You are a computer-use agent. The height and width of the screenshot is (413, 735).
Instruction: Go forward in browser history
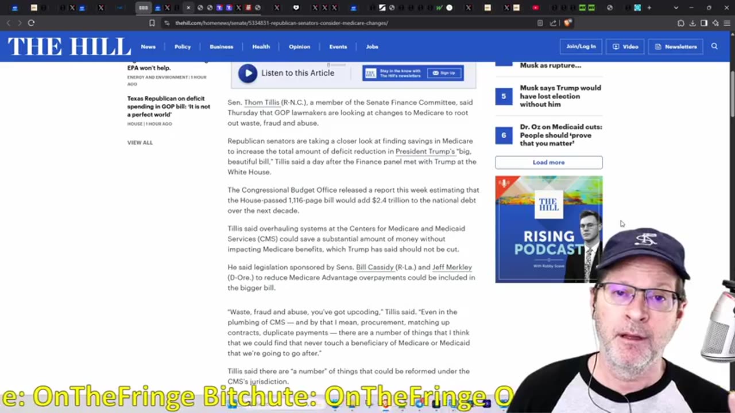(19, 23)
